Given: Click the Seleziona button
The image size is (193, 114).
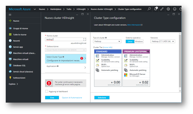Looking at the screenshot, I should coord(102,97).
